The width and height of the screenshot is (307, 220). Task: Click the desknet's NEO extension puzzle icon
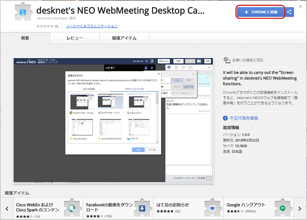tap(23, 12)
